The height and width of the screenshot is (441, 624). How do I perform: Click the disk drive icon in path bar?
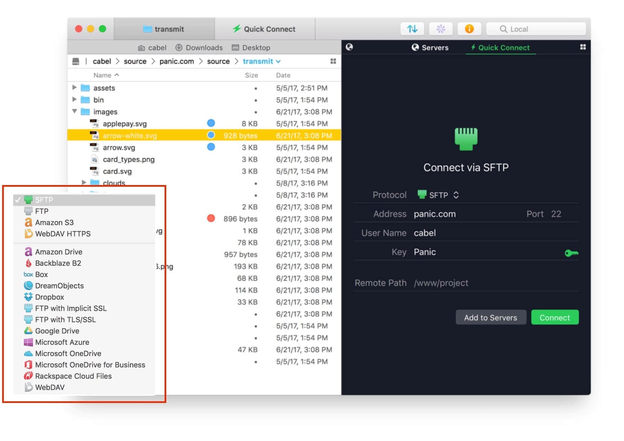click(76, 62)
